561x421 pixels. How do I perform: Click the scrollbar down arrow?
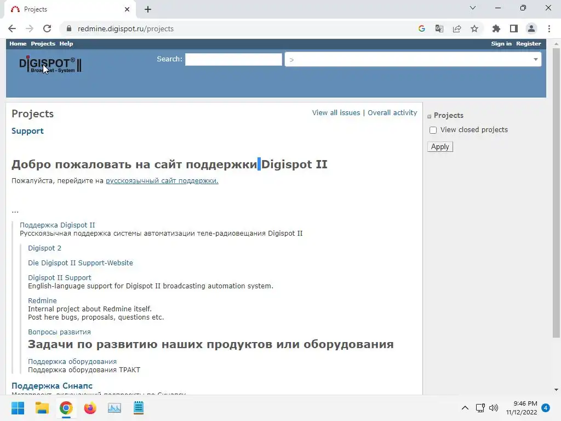coord(556,390)
